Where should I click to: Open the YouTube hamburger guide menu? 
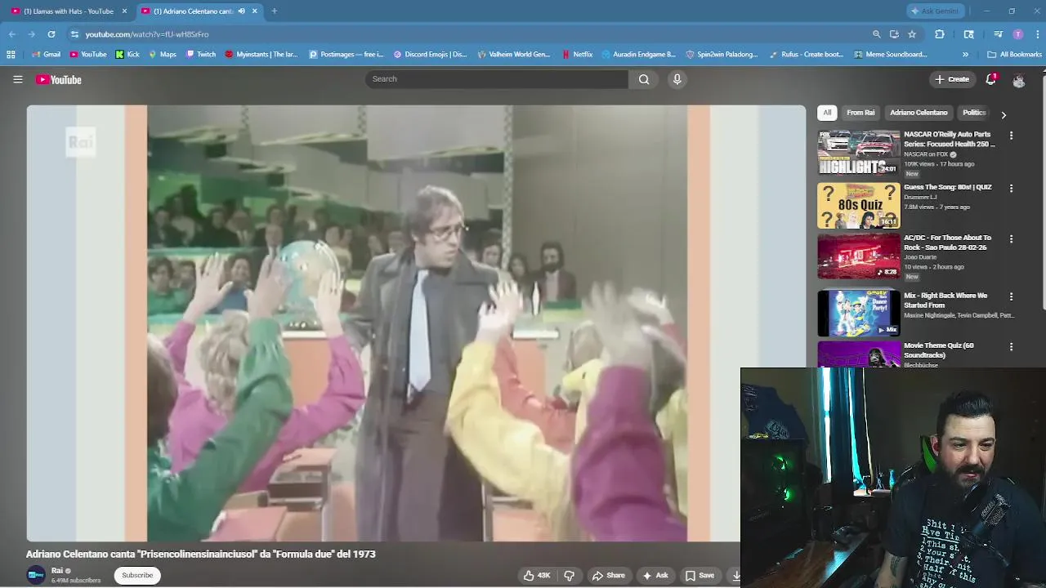point(17,79)
